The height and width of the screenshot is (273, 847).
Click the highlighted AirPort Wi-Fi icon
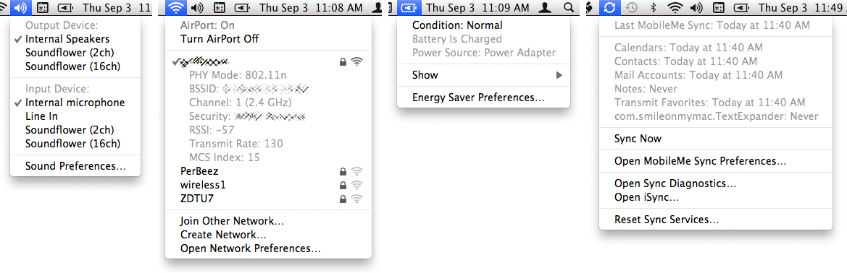[x=176, y=7]
